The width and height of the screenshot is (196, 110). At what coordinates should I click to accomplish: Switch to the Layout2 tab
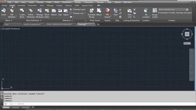(x=25, y=107)
